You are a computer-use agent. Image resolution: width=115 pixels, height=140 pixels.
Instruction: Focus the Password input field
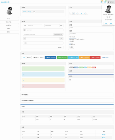pyautogui.click(x=91, y=34)
